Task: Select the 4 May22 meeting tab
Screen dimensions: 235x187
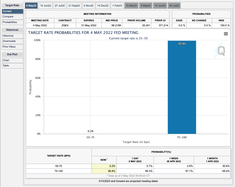Action: pos(31,6)
